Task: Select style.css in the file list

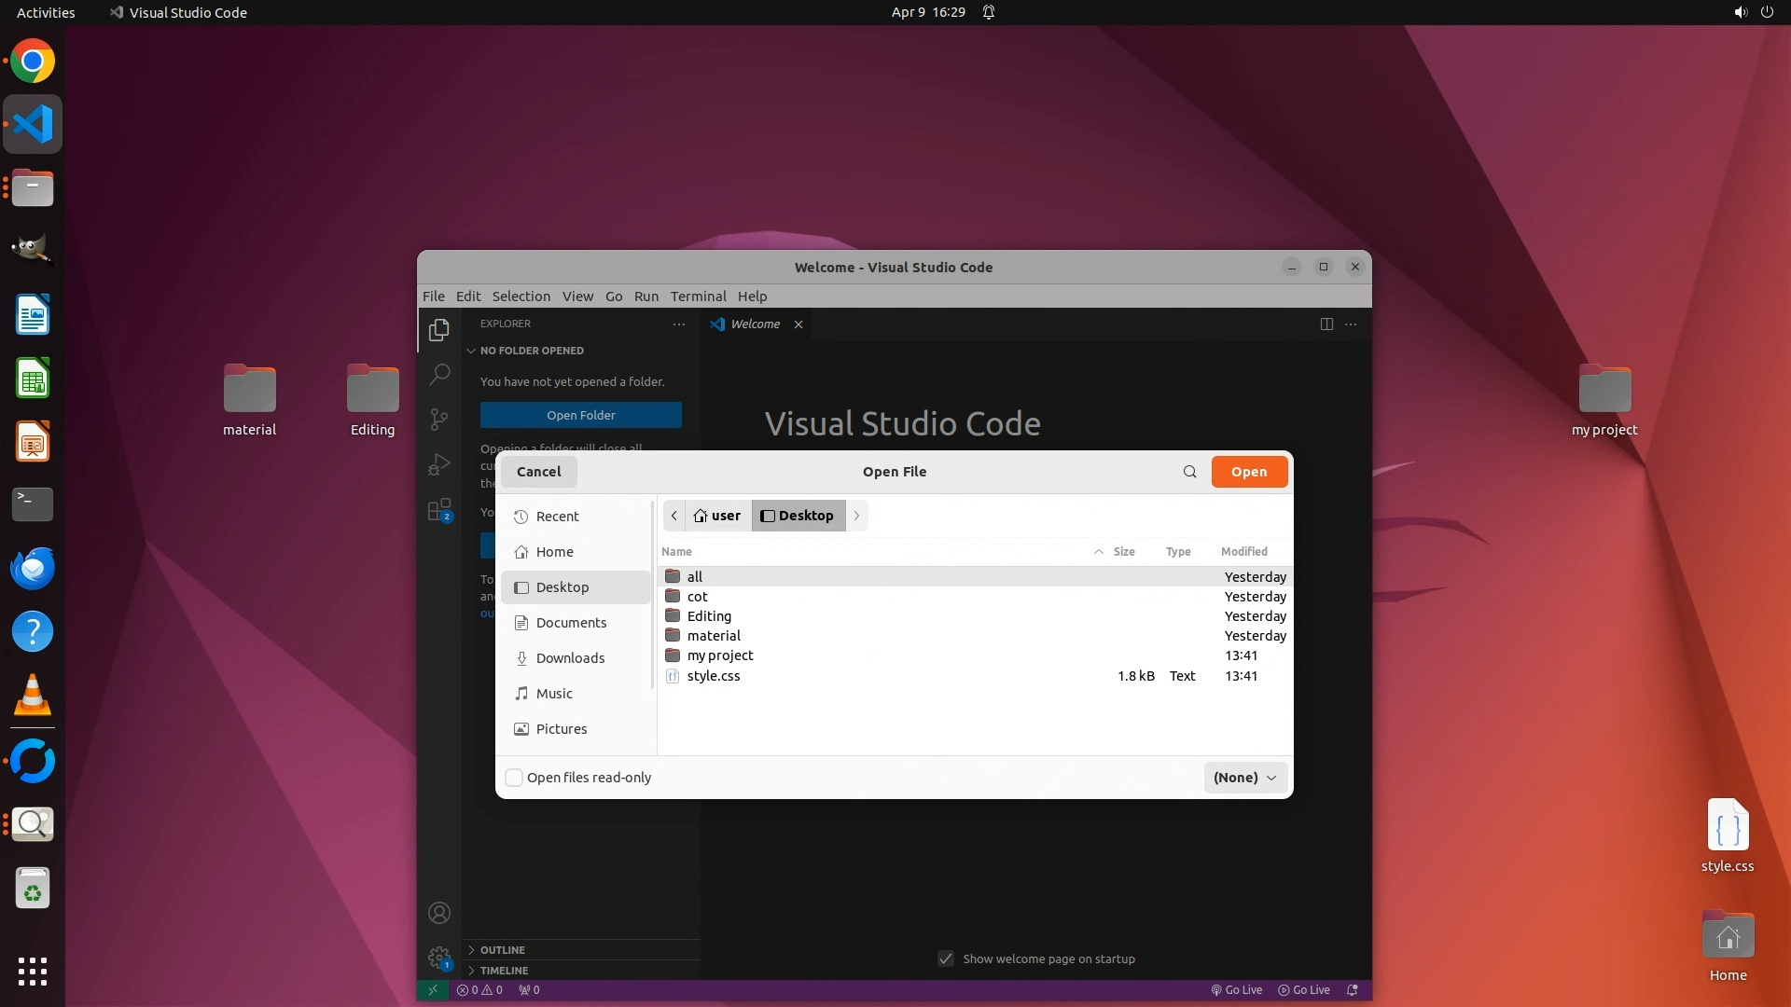Action: pos(714,676)
